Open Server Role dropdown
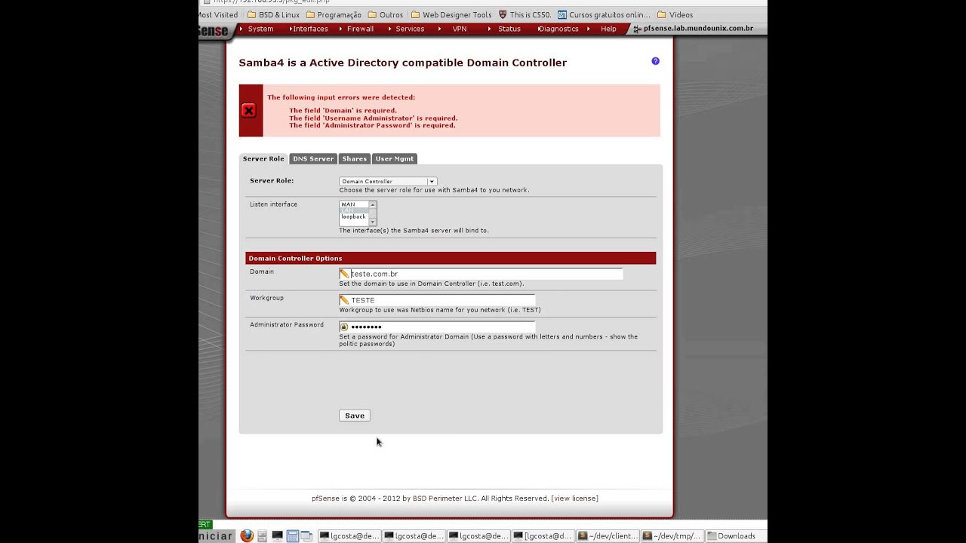Image resolution: width=966 pixels, height=543 pixels. [x=388, y=181]
